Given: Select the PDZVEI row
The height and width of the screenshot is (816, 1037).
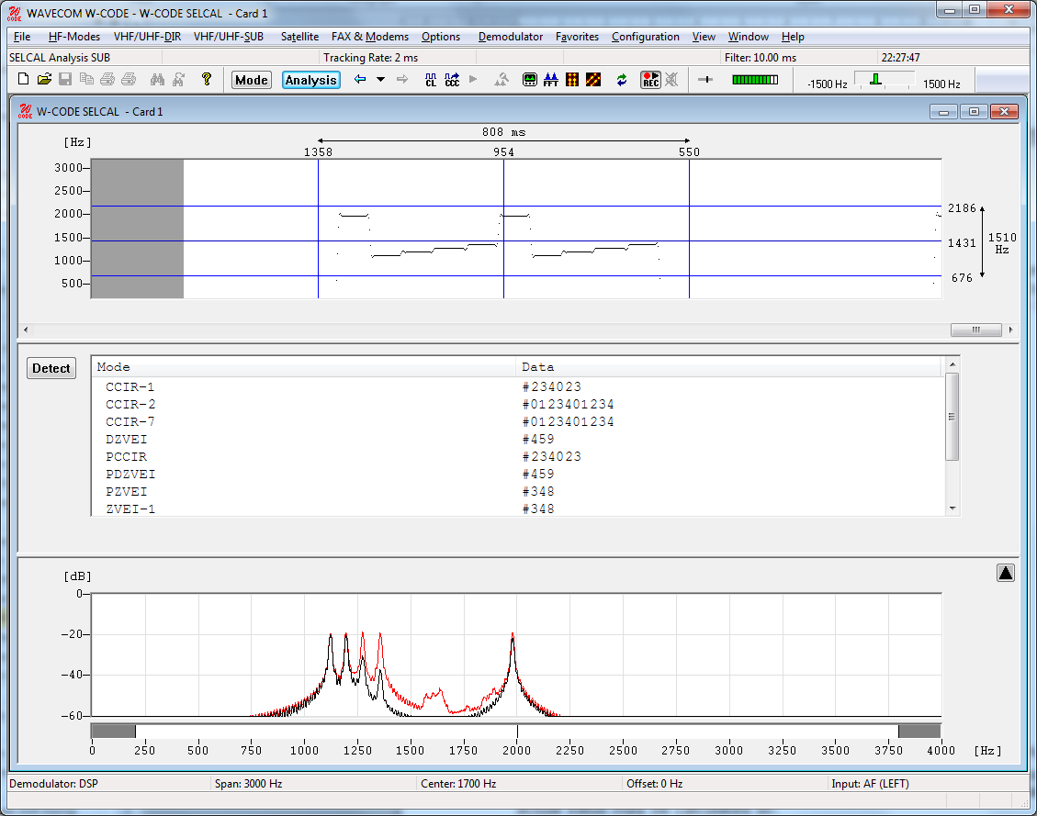Looking at the screenshot, I should [516, 475].
